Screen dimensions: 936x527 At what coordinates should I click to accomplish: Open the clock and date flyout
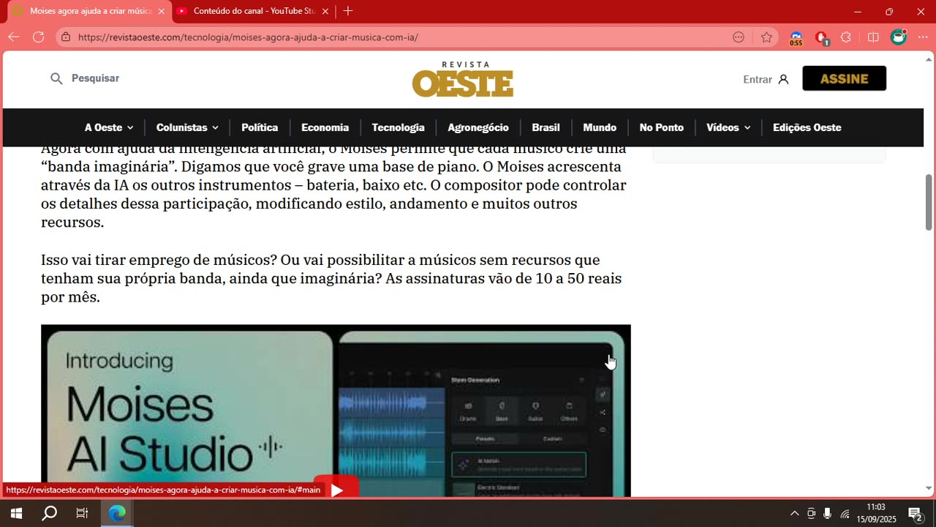point(876,513)
